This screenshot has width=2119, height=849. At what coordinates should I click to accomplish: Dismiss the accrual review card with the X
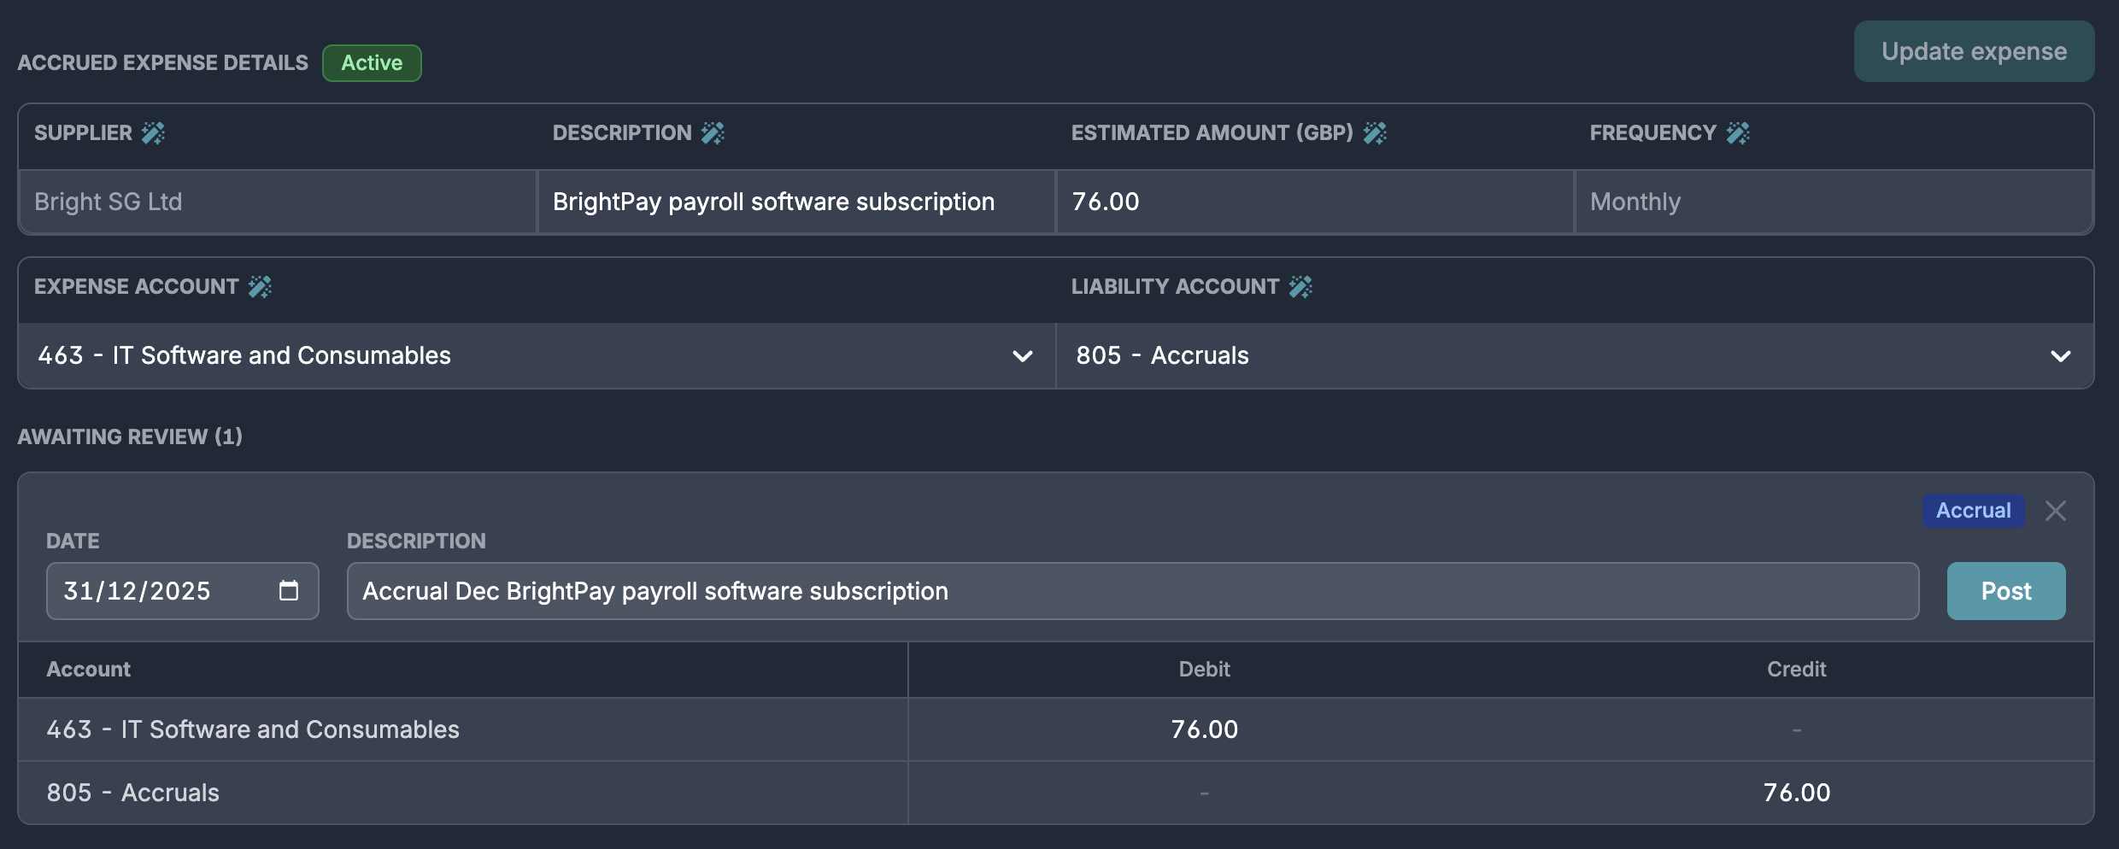2056,511
